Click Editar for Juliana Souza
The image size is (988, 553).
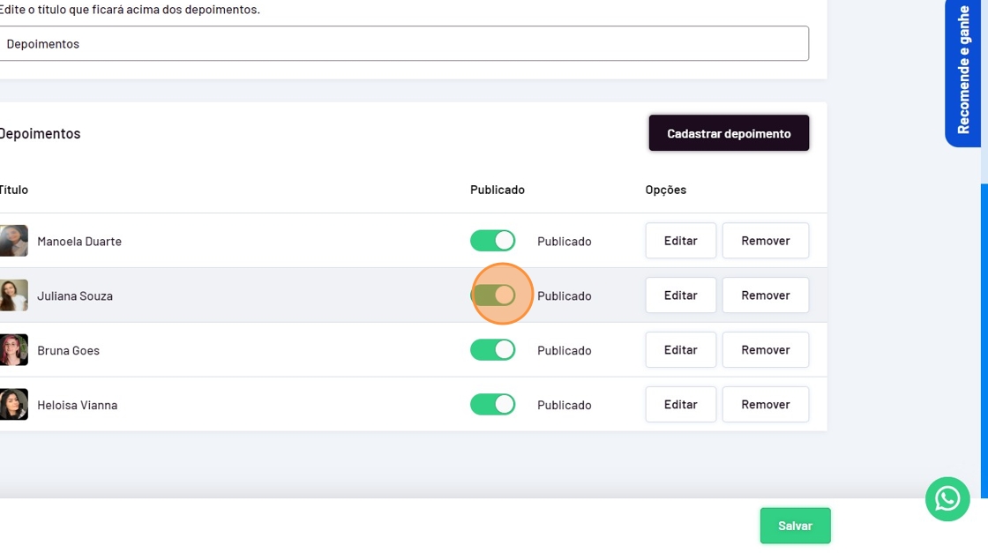pyautogui.click(x=680, y=295)
